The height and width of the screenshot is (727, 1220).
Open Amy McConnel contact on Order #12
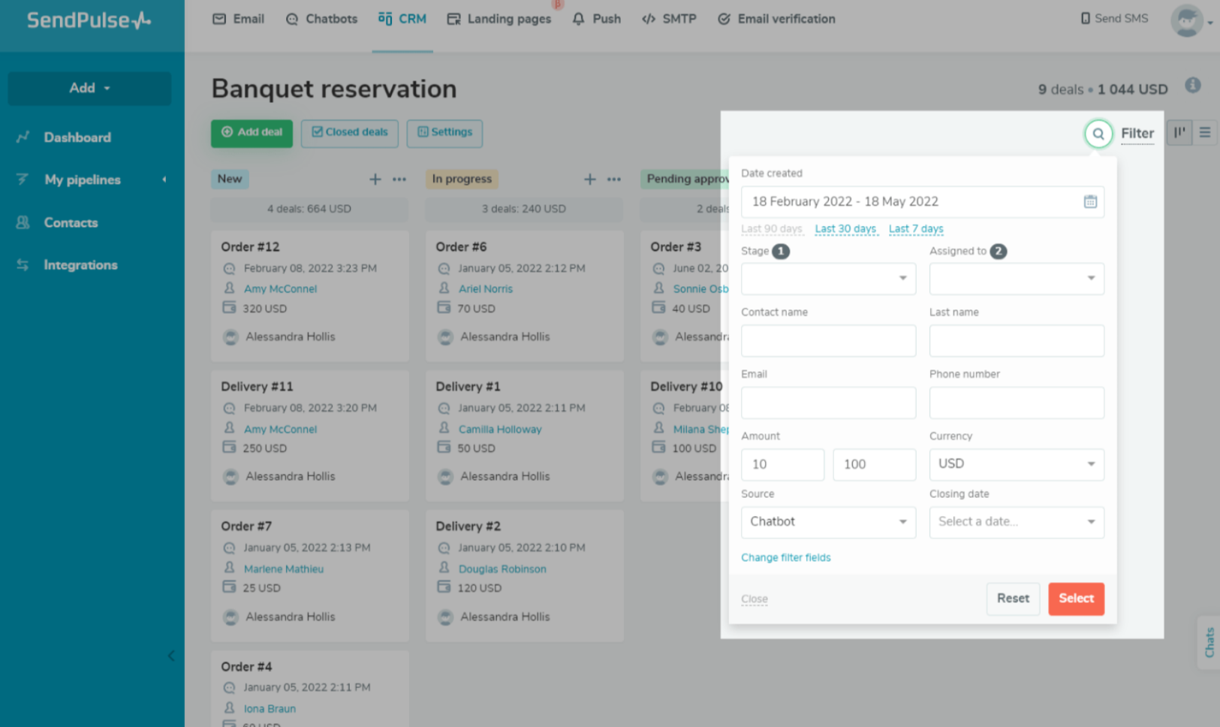coord(280,289)
